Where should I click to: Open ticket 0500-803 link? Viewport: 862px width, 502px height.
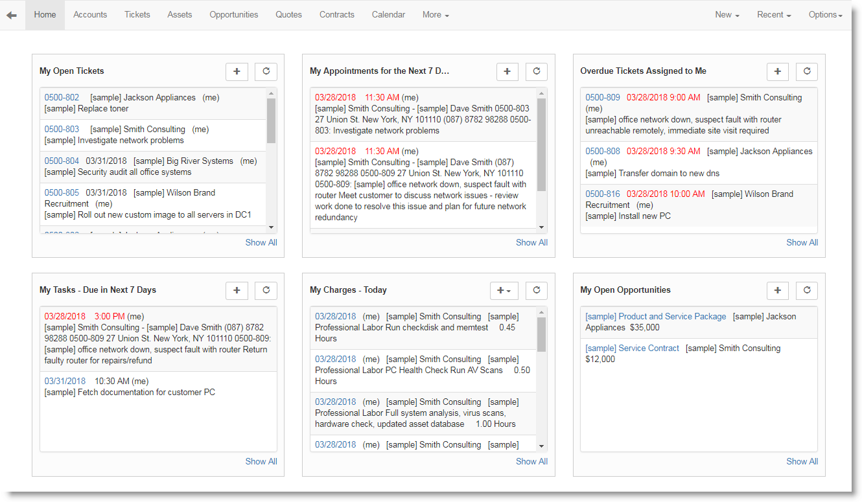click(62, 130)
